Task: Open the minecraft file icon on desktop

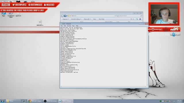Action: pos(40,23)
